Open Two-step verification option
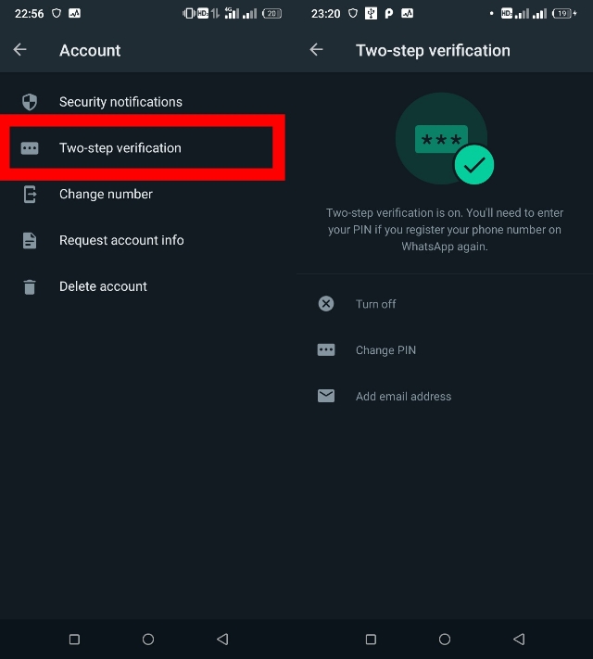Image resolution: width=593 pixels, height=659 pixels. tap(120, 148)
